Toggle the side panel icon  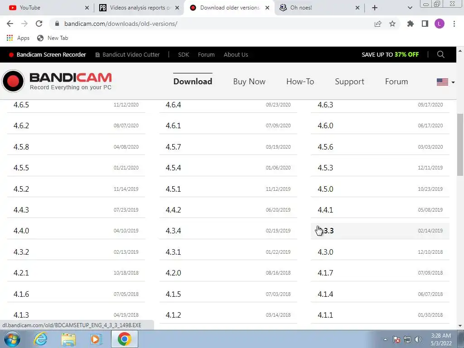[x=425, y=24]
